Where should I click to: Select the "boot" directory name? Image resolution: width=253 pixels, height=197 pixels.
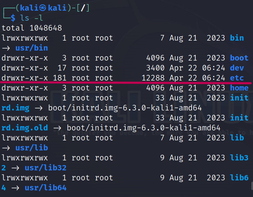pos(239,58)
